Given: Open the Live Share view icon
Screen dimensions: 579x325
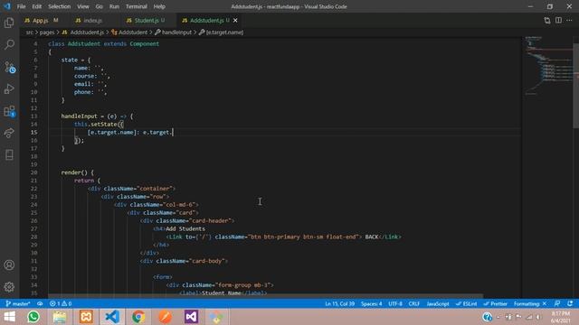Looking at the screenshot, I should coord(9,133).
